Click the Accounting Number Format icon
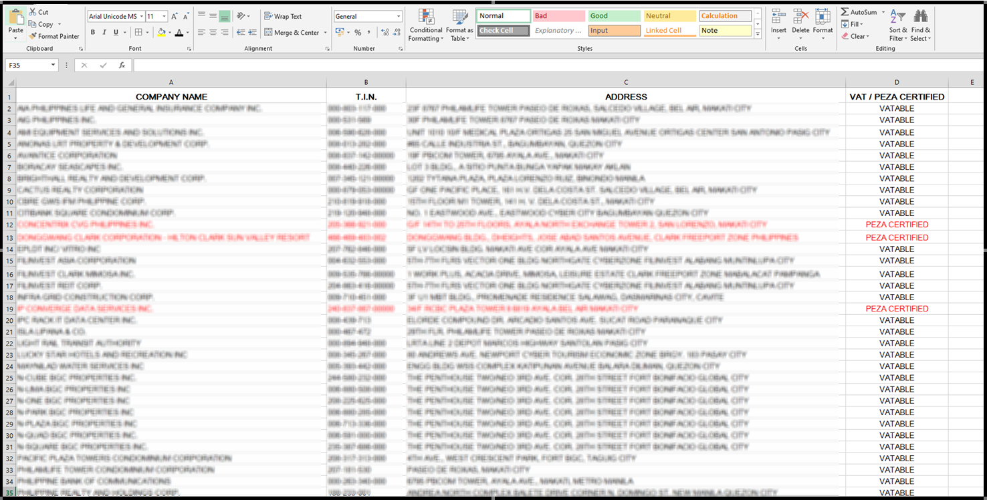Image resolution: width=987 pixels, height=500 pixels. pyautogui.click(x=340, y=32)
